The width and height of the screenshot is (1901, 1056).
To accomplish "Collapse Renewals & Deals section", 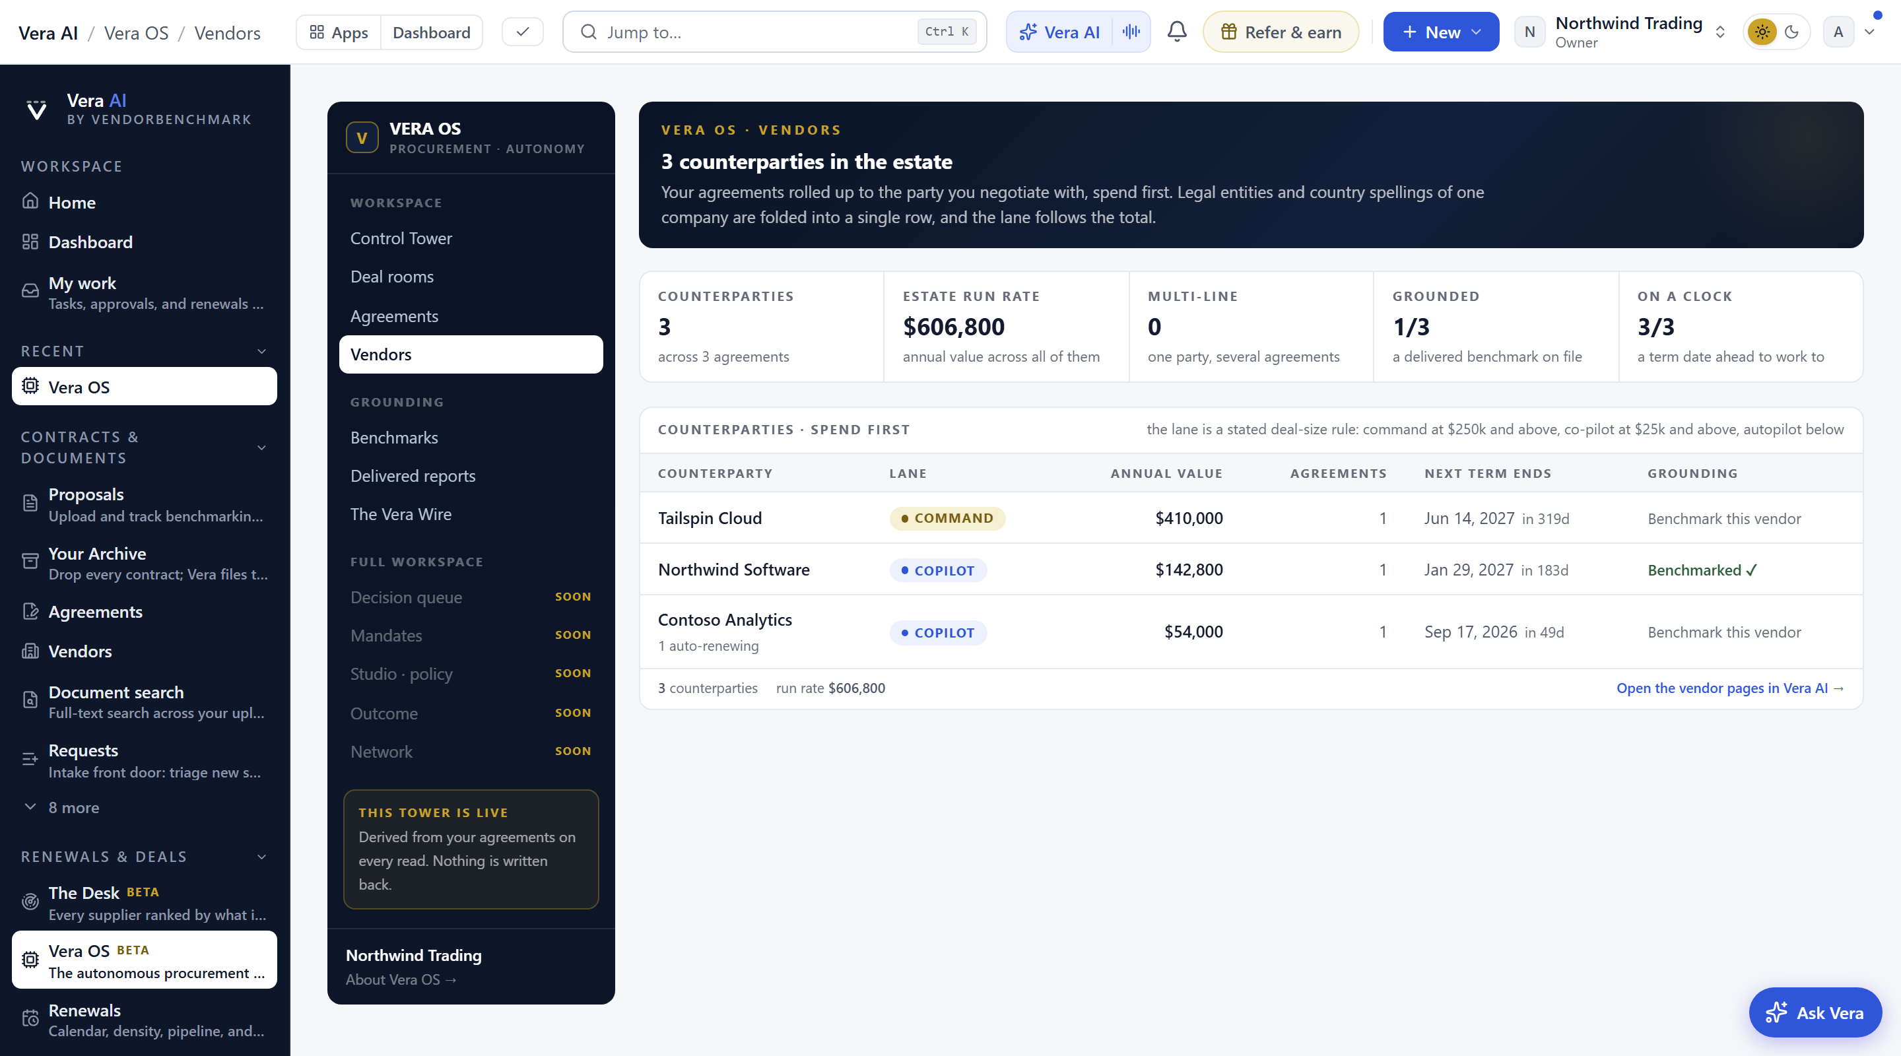I will point(261,857).
